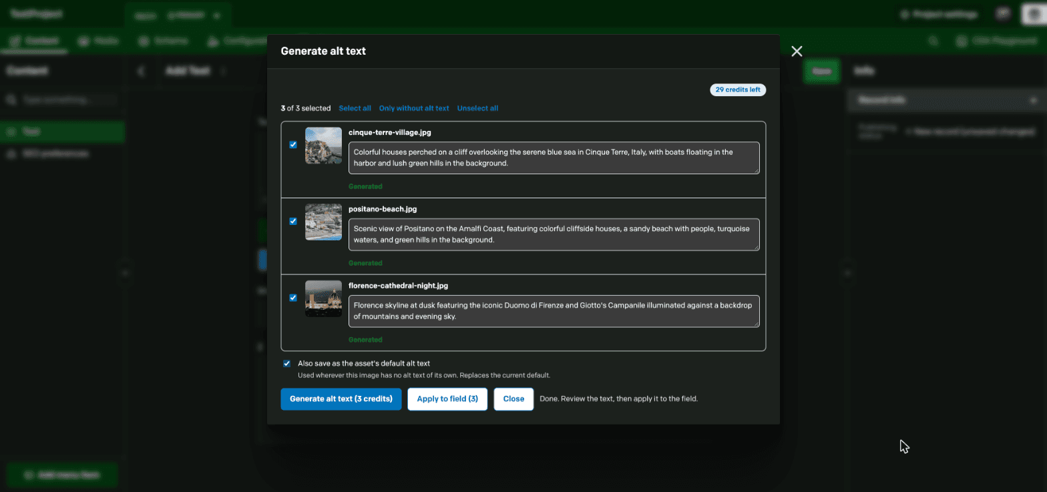
Task: Toggle the positano-beach.jpg selection checkbox
Action: click(293, 222)
